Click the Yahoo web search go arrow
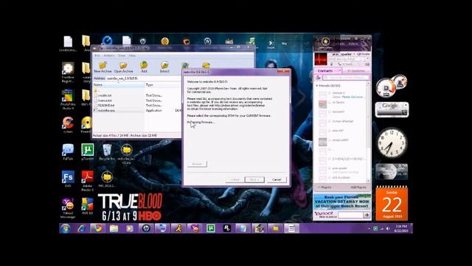472x266 pixels. (x=367, y=215)
